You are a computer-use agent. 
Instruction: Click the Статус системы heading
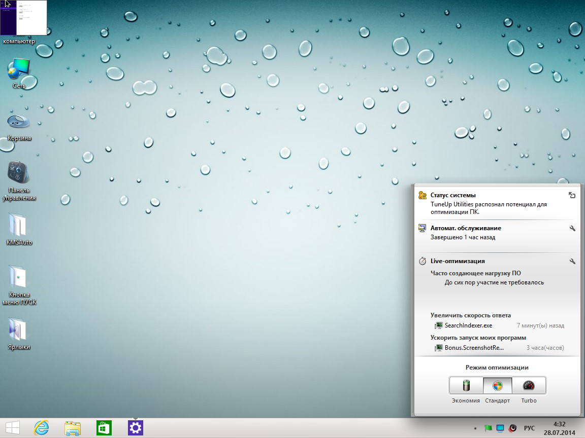pyautogui.click(x=453, y=195)
